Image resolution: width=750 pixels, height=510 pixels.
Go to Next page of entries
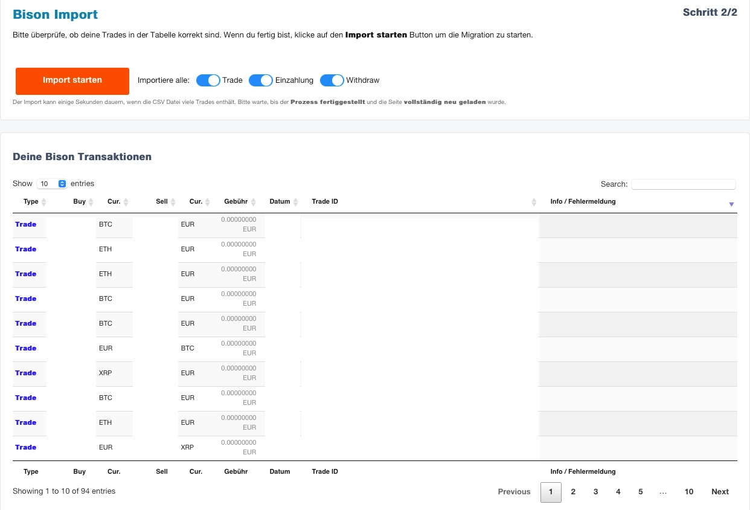click(720, 492)
